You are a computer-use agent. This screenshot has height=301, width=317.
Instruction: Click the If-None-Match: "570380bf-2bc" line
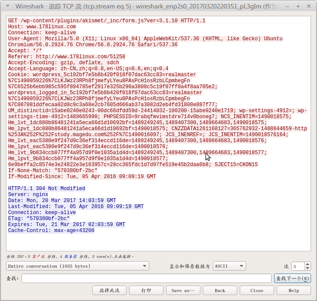click(53, 170)
